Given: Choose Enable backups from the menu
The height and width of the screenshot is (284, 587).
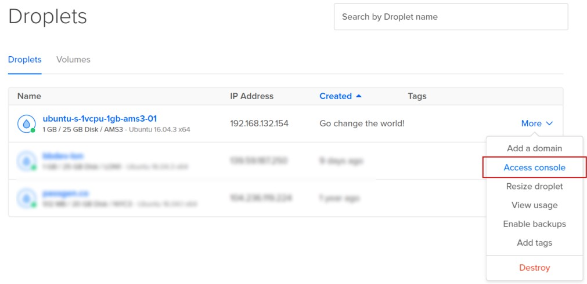Looking at the screenshot, I should click(534, 224).
